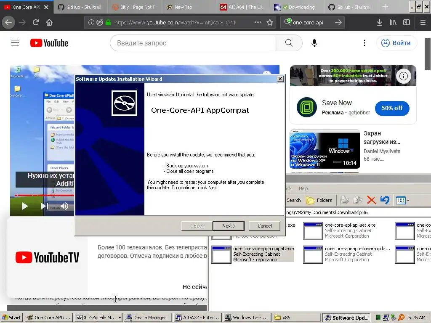Toggle the Firefox sidebar icon
The width and height of the screenshot is (431, 323).
[407, 23]
